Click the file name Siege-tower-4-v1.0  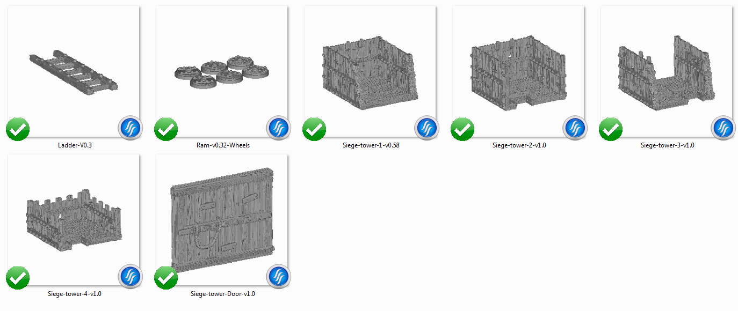tap(75, 294)
